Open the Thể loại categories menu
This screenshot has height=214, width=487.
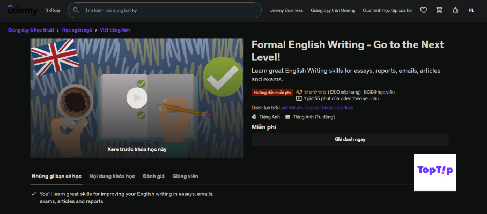52,10
